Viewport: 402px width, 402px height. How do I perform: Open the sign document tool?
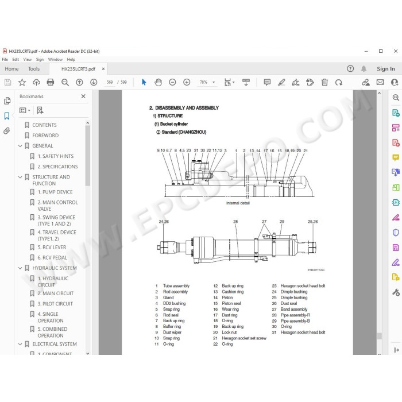[x=296, y=82]
